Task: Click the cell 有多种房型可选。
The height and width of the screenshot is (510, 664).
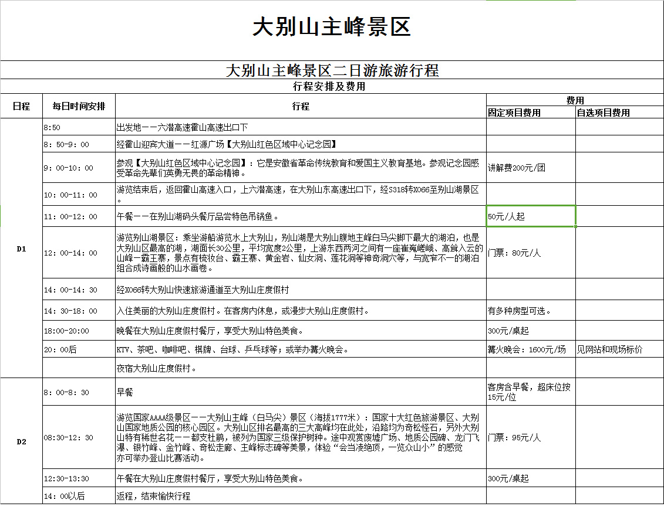Action: pos(531,311)
